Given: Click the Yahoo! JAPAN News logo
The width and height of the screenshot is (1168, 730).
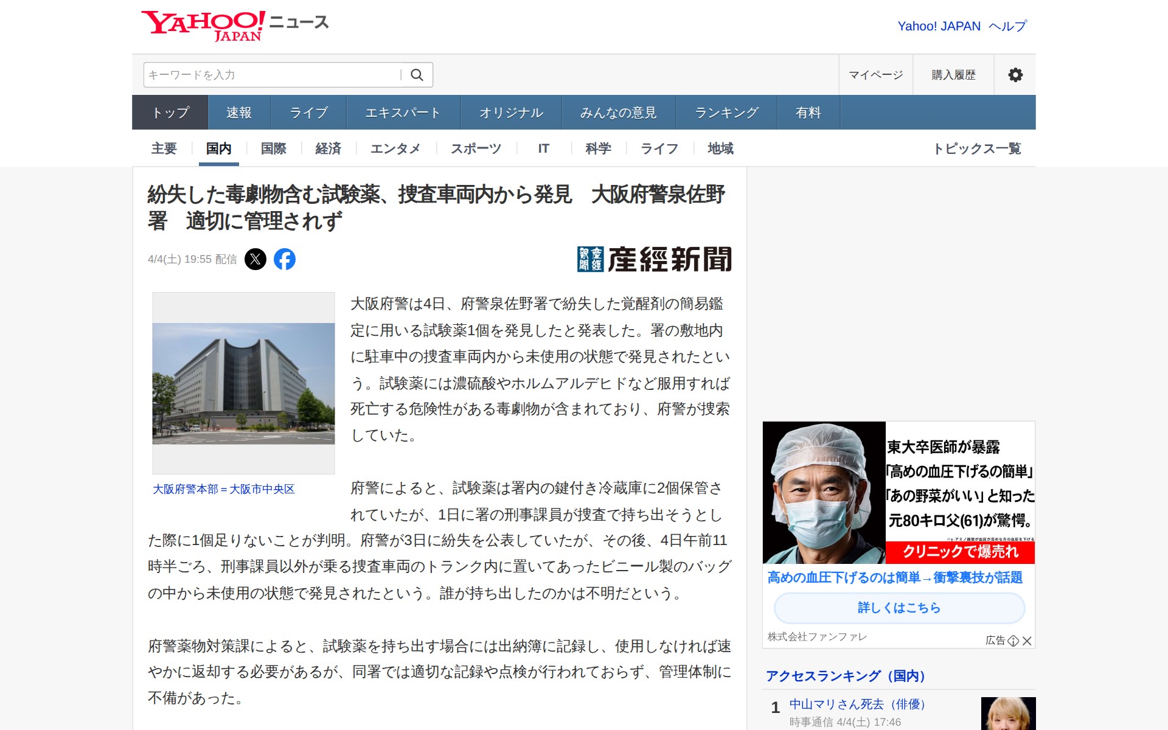Looking at the screenshot, I should coord(234,26).
